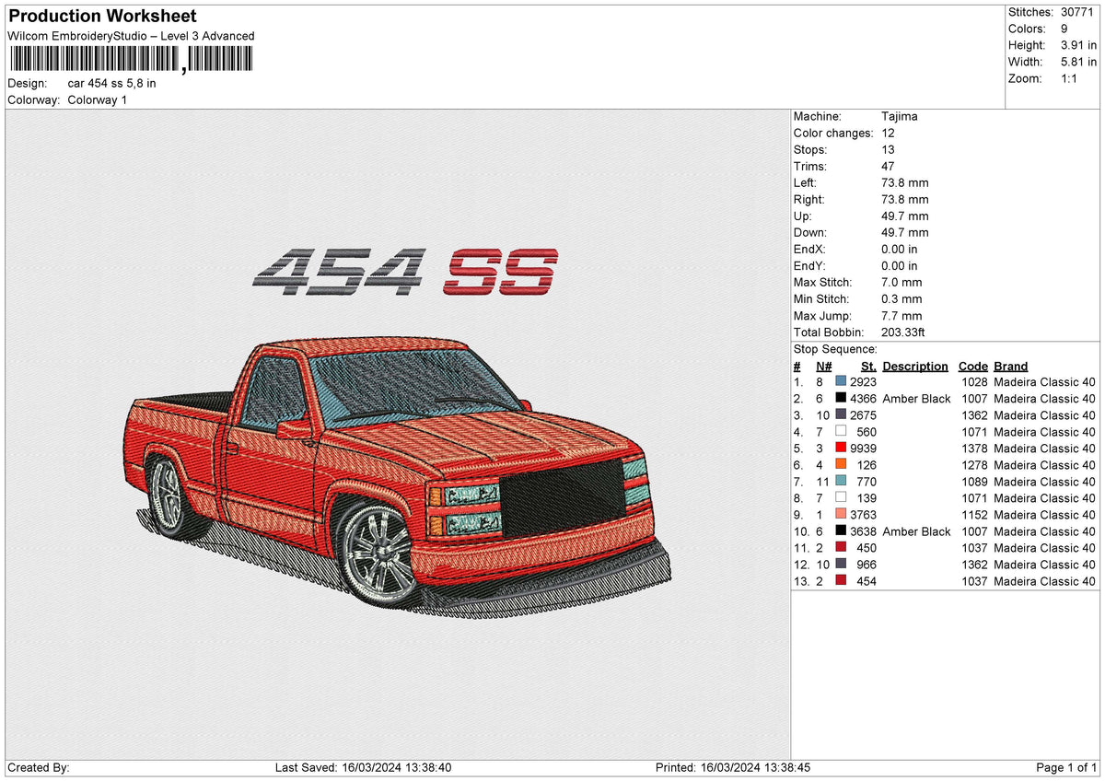Select the N# column header
The image size is (1105, 781).
pyautogui.click(x=823, y=366)
